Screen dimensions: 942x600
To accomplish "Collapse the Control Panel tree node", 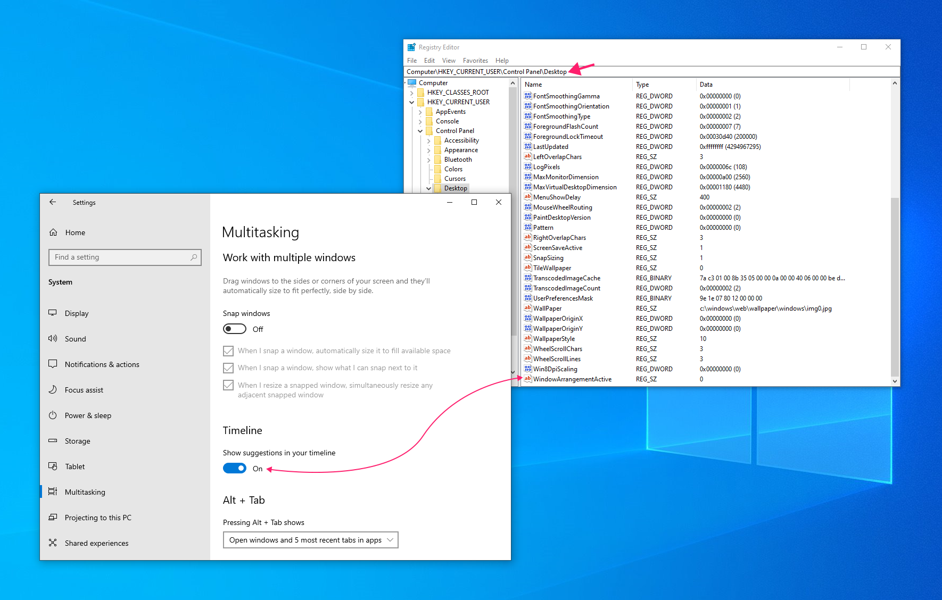I will (x=420, y=131).
